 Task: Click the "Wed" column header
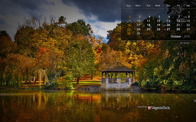click(157, 6)
